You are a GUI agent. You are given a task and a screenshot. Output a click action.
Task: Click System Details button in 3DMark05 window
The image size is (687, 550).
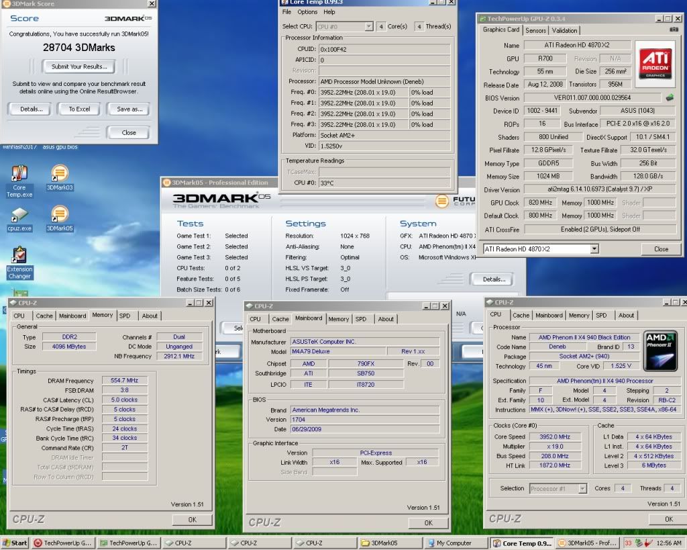[x=494, y=279]
